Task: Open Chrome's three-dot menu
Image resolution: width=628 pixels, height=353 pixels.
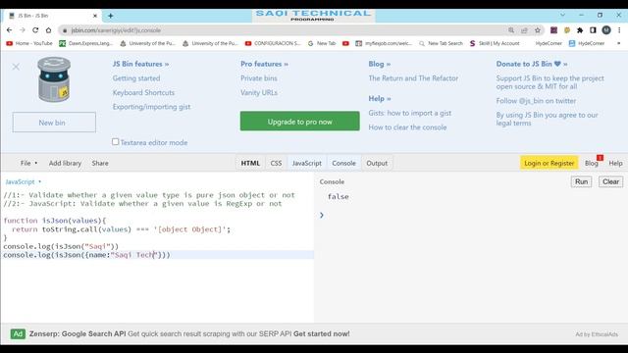Action: (x=619, y=30)
